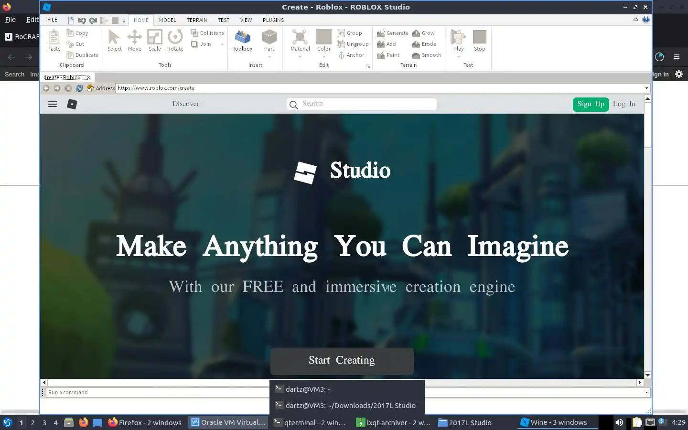The width and height of the screenshot is (688, 430).
Task: Open the help question mark icon
Action: pyautogui.click(x=646, y=20)
